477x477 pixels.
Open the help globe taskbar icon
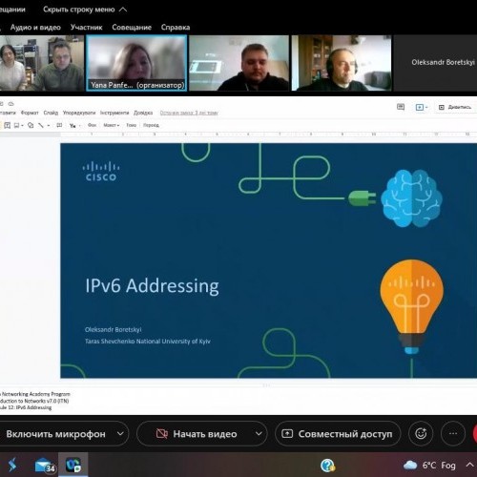(327, 466)
